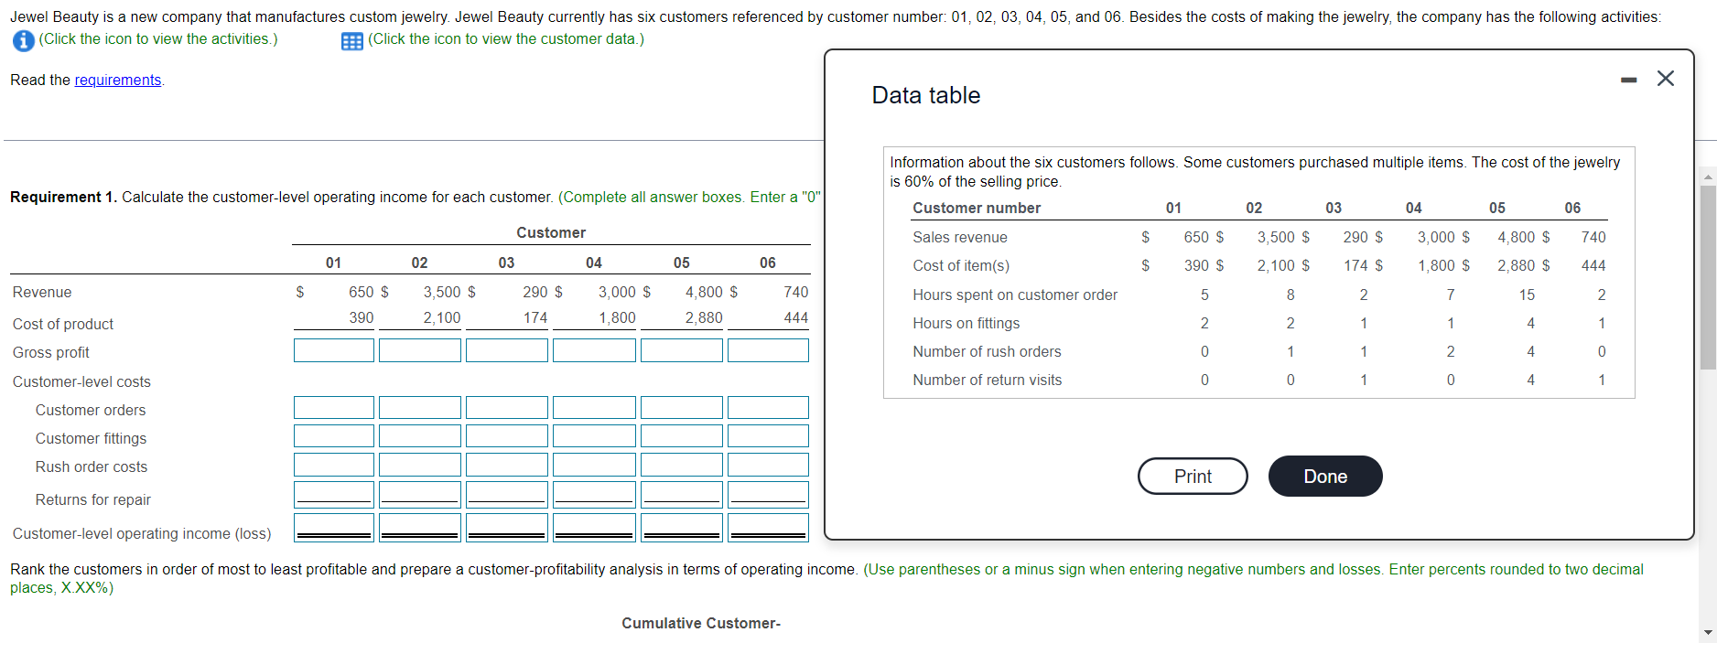Select Customer orders field for customer 04
1717x654 pixels.
click(594, 408)
